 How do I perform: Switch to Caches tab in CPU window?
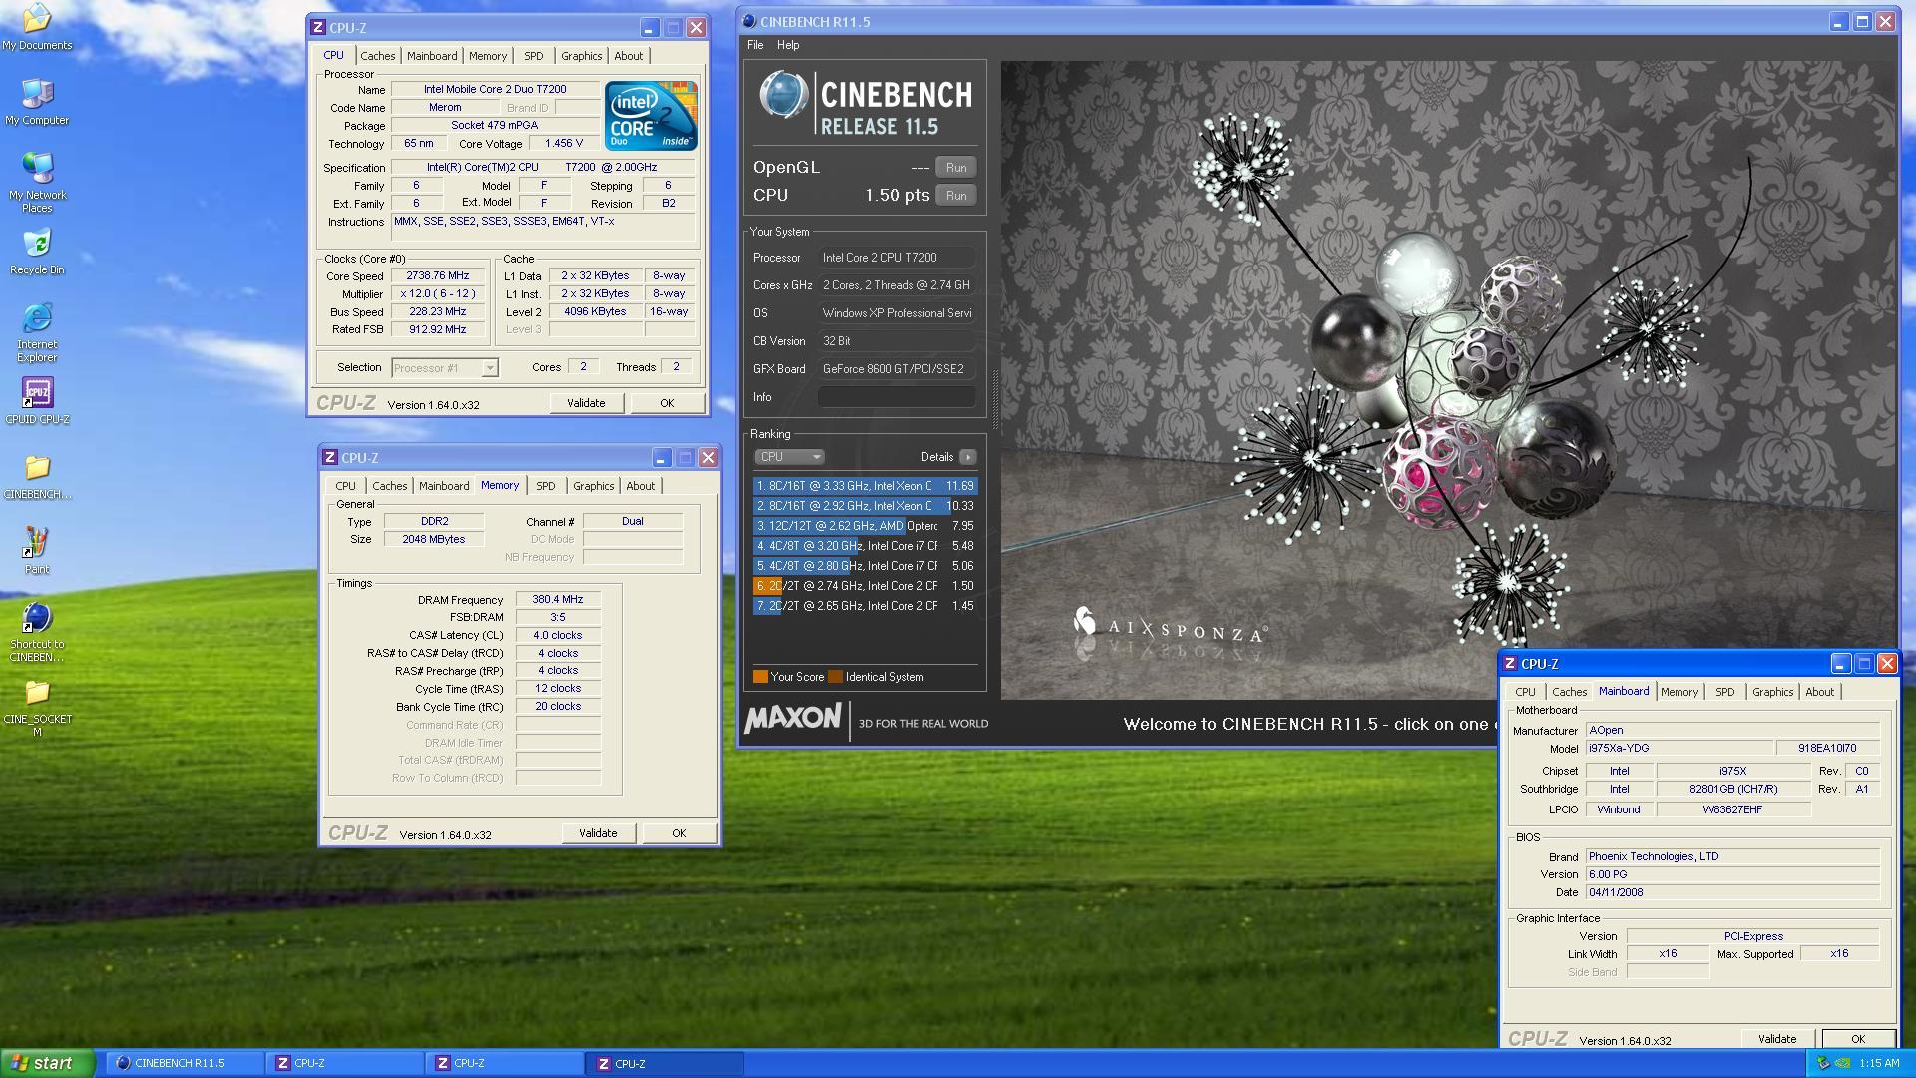tap(378, 56)
